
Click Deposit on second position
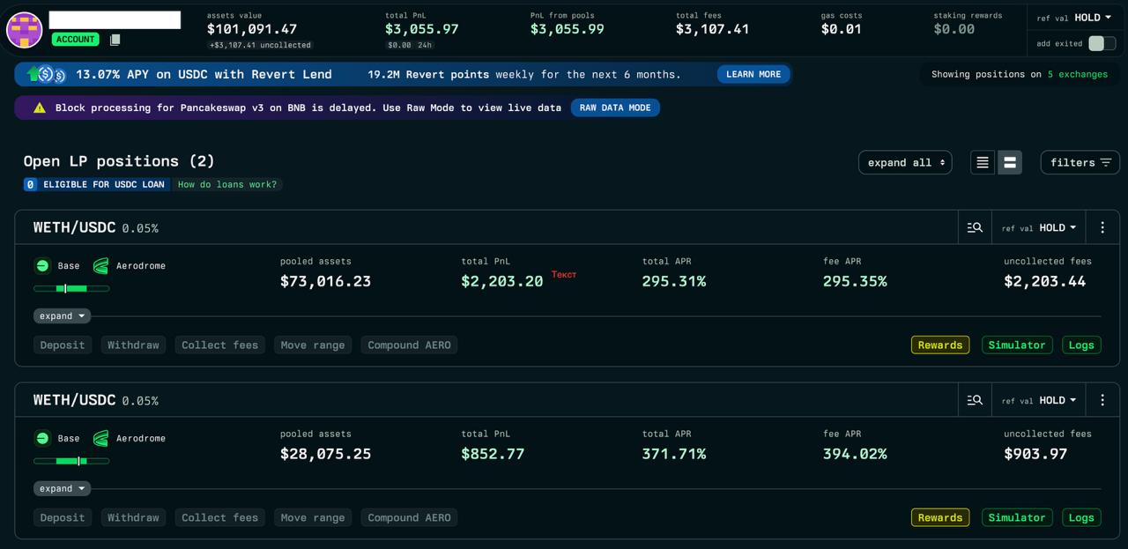click(x=63, y=517)
